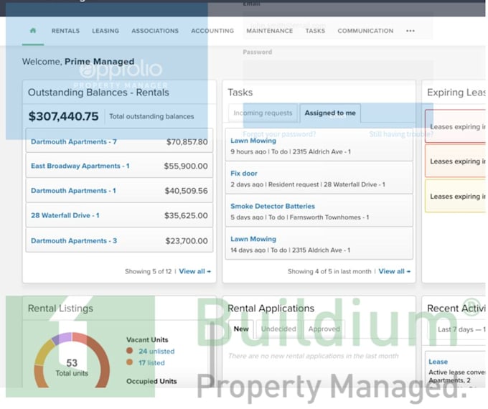Screen dimensions: 488x409
Task: Open East Broadway Apartments - 1 balance
Action: [80, 166]
